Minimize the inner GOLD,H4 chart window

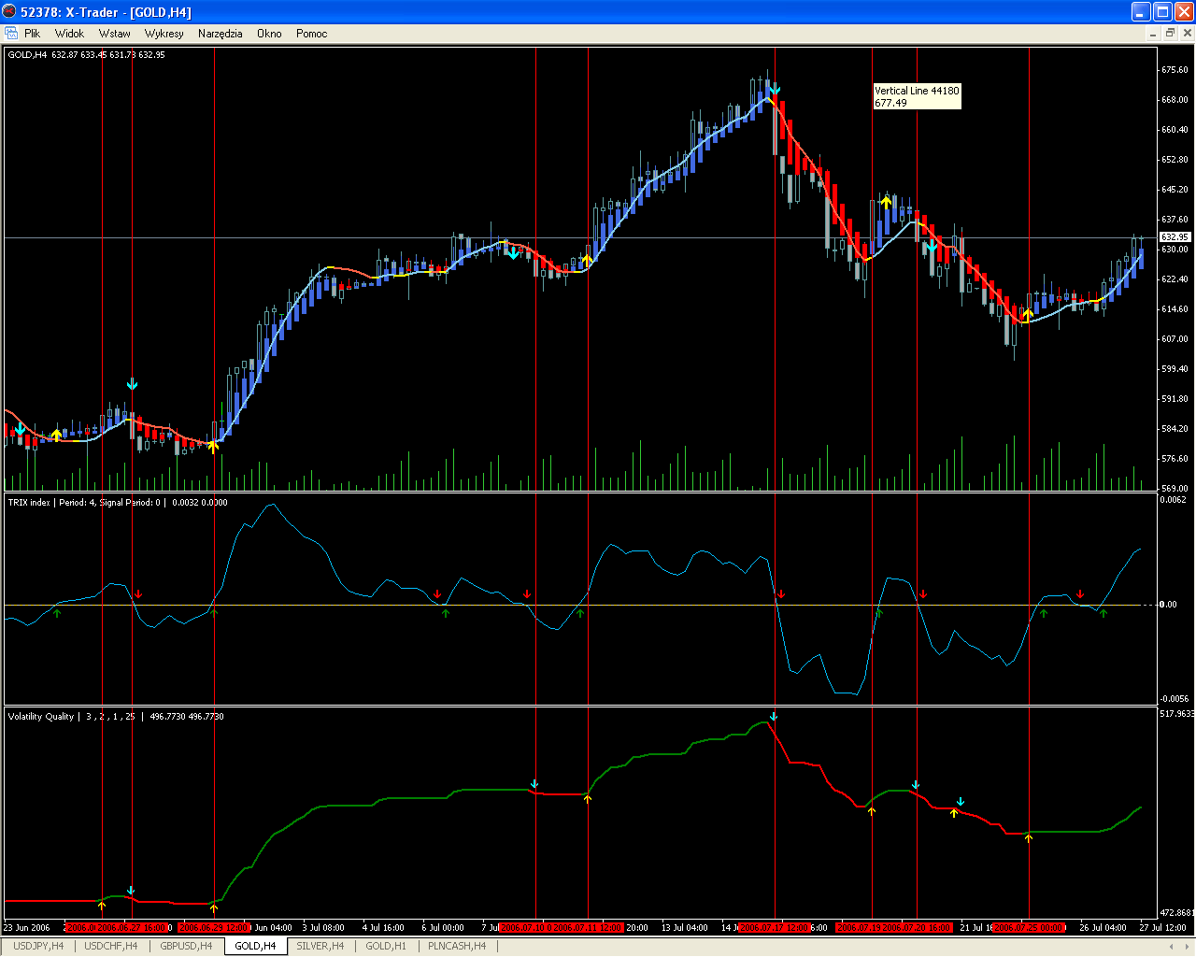(x=1154, y=33)
